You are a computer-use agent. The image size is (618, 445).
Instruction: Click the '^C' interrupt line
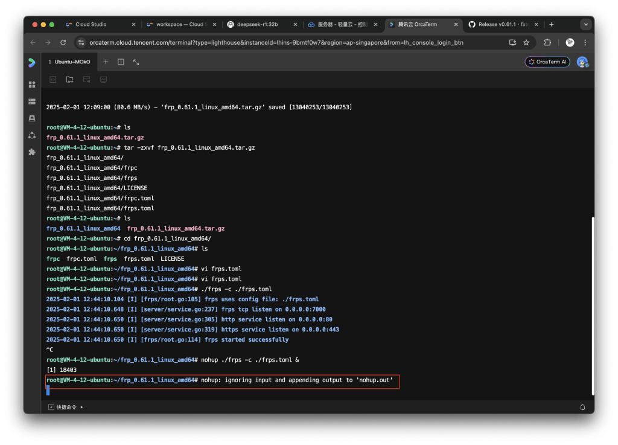point(49,350)
